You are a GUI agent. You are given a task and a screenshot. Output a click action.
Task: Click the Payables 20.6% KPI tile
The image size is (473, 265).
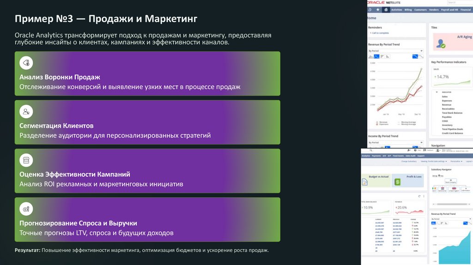[409, 208]
